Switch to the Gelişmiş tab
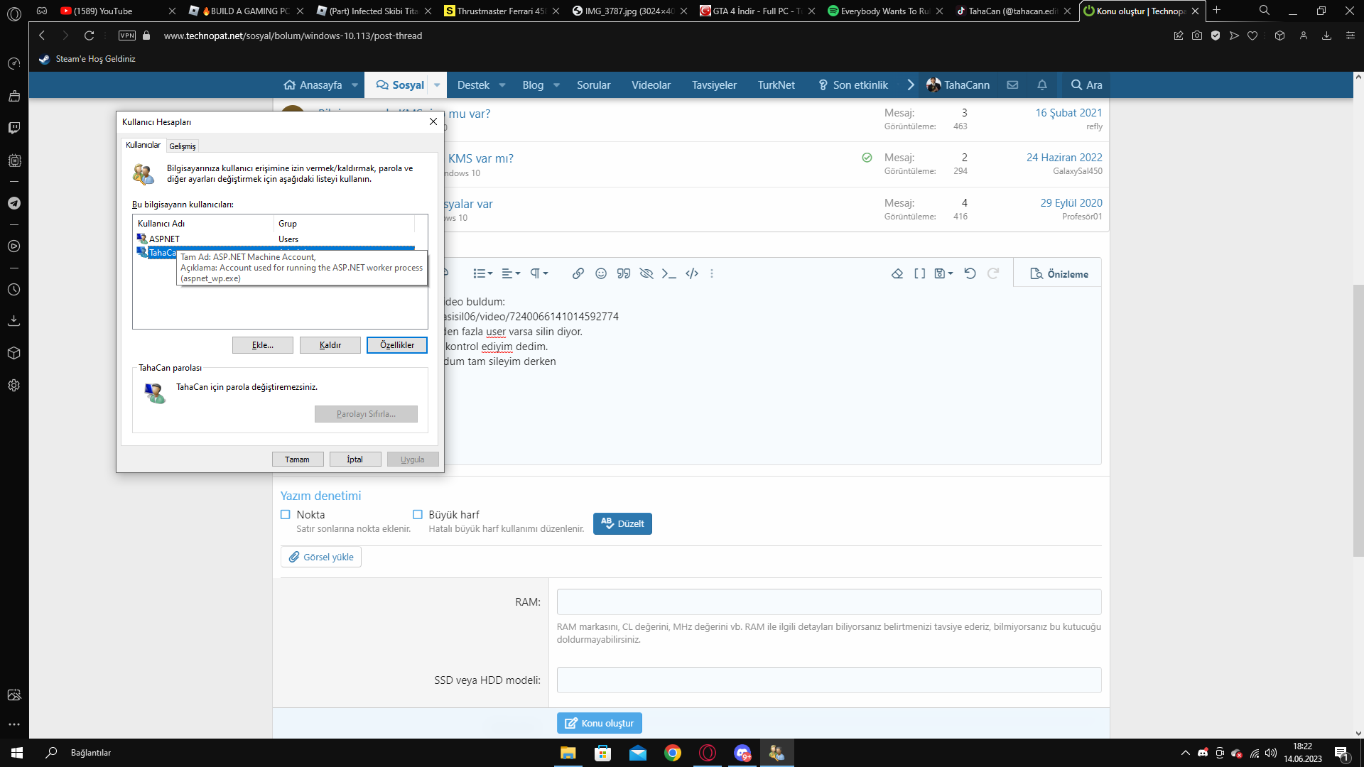The height and width of the screenshot is (767, 1364). click(183, 146)
